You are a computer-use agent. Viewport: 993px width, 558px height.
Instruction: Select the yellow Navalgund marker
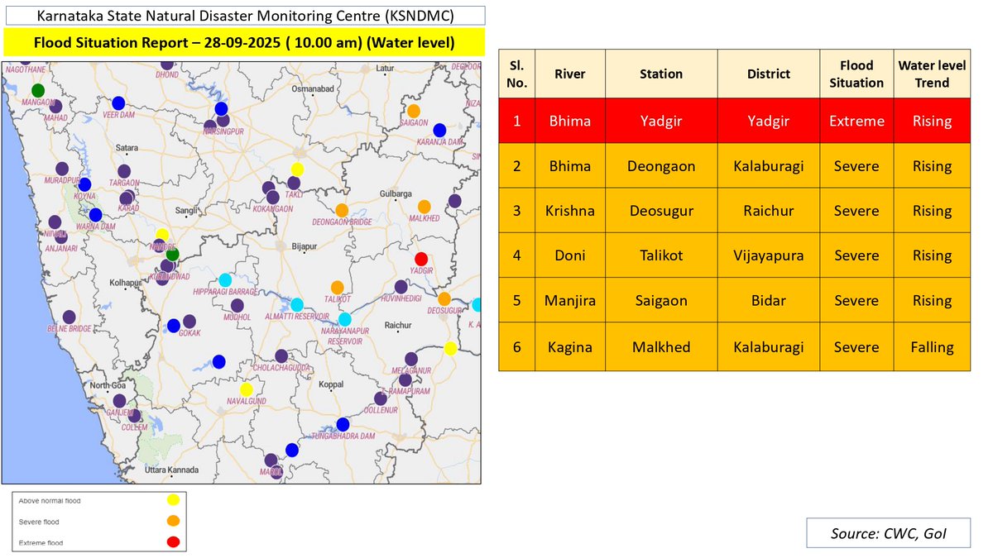[248, 389]
